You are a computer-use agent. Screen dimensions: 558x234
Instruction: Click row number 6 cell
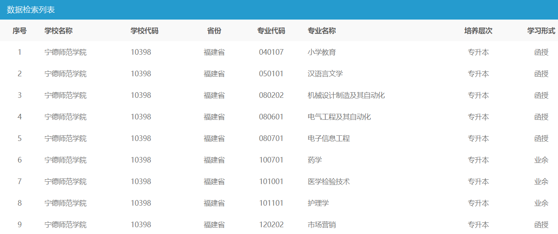coord(20,160)
